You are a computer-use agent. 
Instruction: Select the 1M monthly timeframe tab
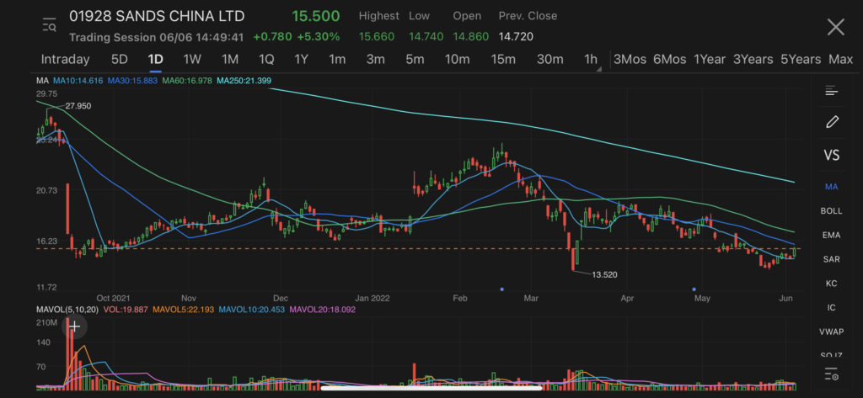point(229,60)
